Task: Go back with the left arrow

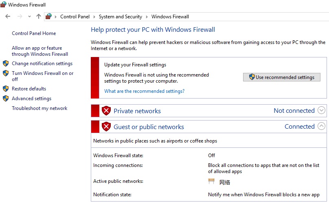Action: (8, 16)
